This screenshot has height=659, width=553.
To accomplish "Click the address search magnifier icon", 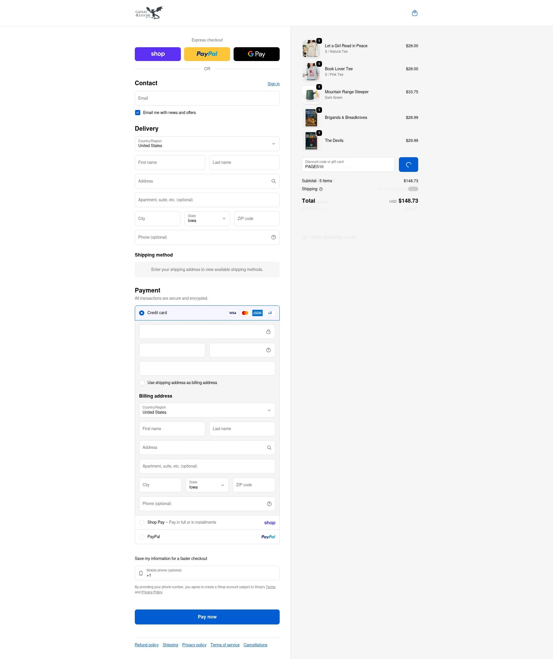I will [x=273, y=181].
